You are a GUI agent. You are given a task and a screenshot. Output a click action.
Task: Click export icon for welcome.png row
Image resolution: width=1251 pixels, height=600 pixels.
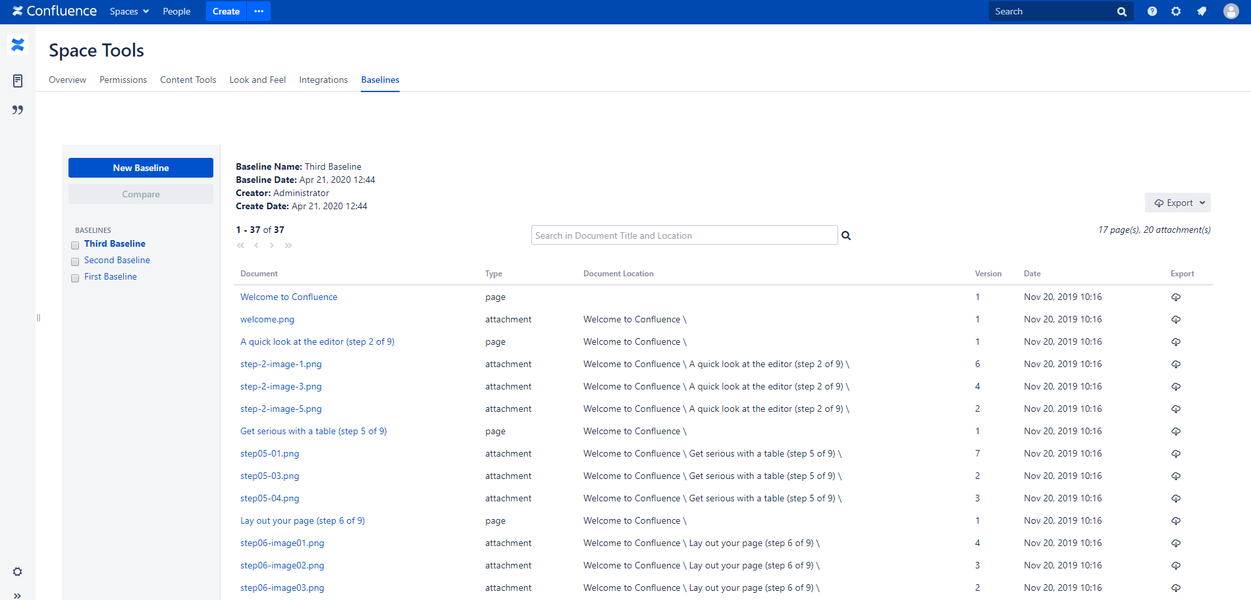click(x=1176, y=320)
